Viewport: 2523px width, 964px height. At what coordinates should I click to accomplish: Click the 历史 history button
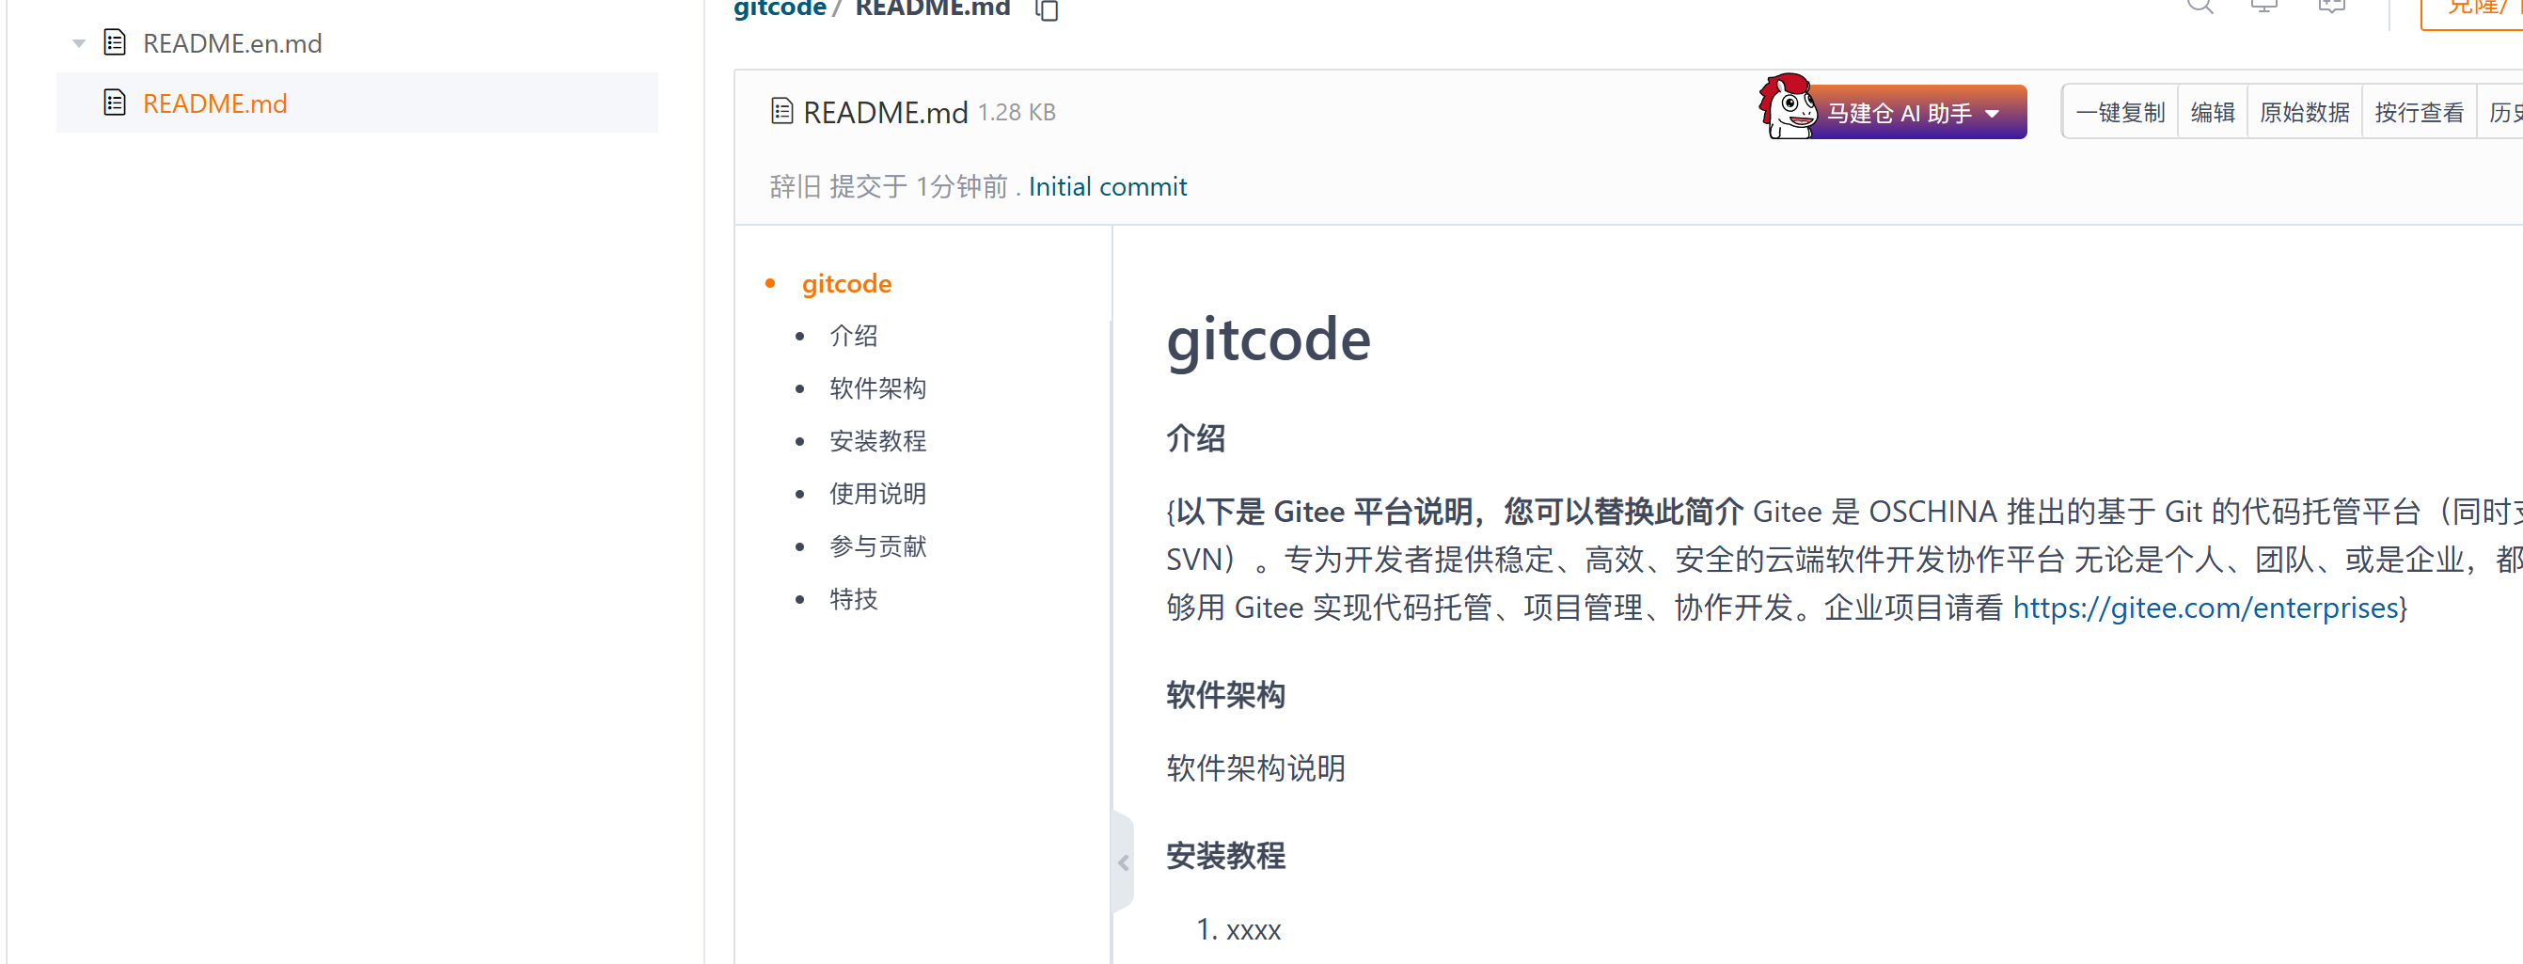(x=2501, y=113)
